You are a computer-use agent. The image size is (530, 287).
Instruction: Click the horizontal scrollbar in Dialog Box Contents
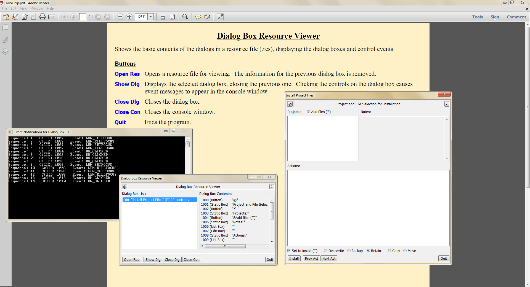click(x=225, y=246)
